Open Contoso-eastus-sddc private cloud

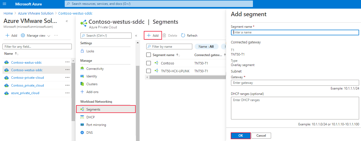pyautogui.click(x=27, y=62)
